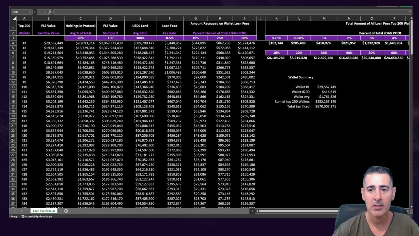Click the Wallet #200 value $414,619
This screenshot has height=236, width=419.
point(324,92)
